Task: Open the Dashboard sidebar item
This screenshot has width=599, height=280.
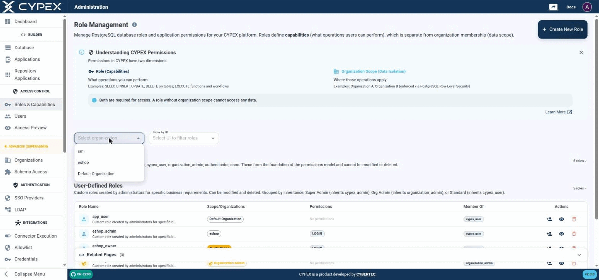Action: coord(31,22)
